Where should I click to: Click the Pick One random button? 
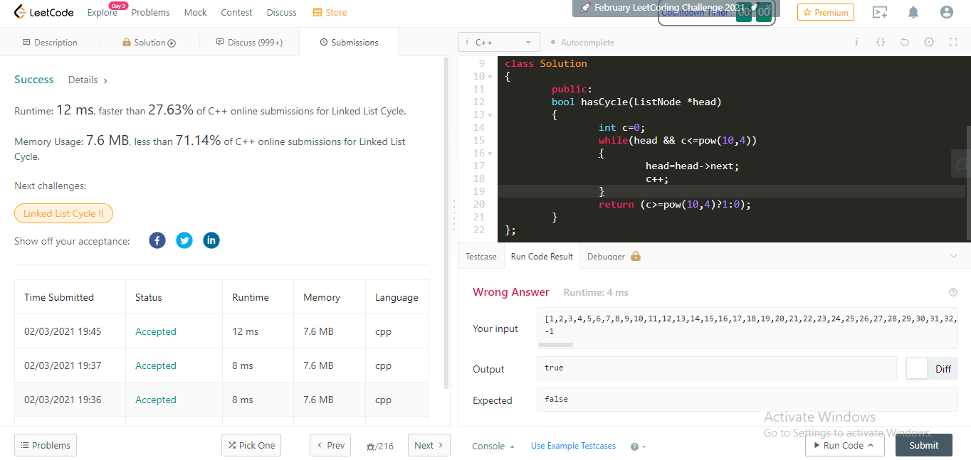(x=251, y=445)
